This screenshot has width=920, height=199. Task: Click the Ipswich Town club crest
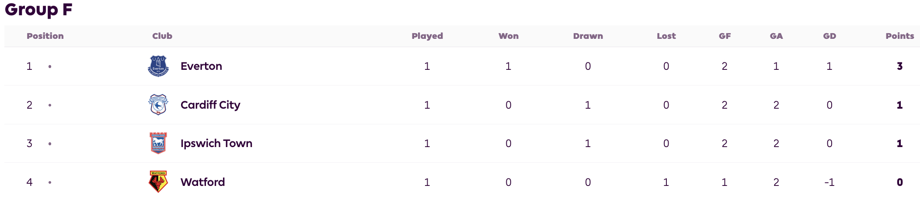click(158, 143)
